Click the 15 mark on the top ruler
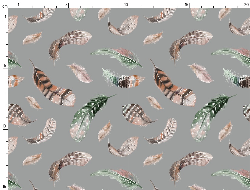 pyautogui.click(x=187, y=5)
